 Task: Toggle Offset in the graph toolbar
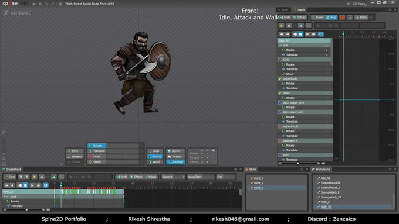[299, 17]
